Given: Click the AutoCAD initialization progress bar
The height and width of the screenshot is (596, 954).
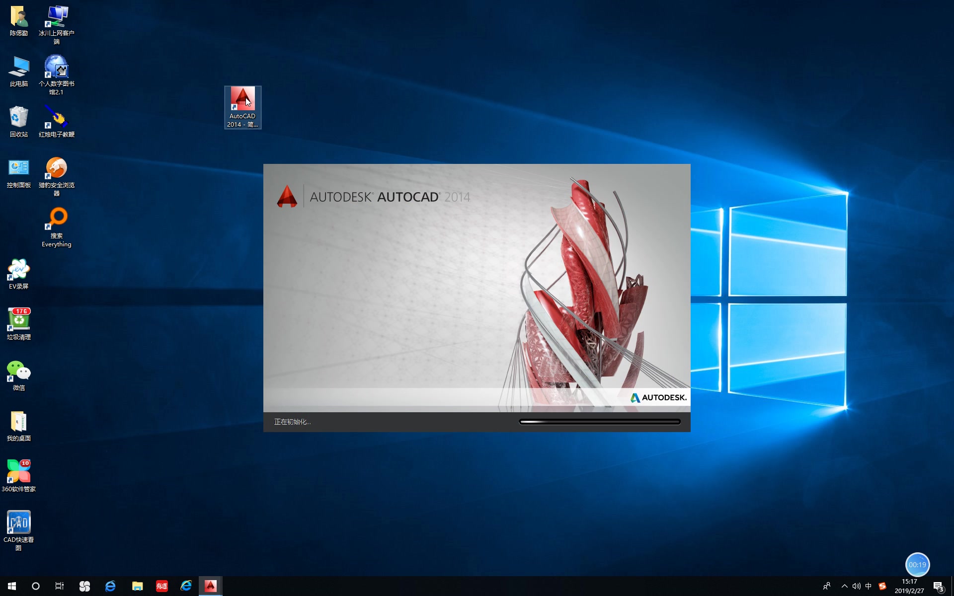Looking at the screenshot, I should pos(599,421).
